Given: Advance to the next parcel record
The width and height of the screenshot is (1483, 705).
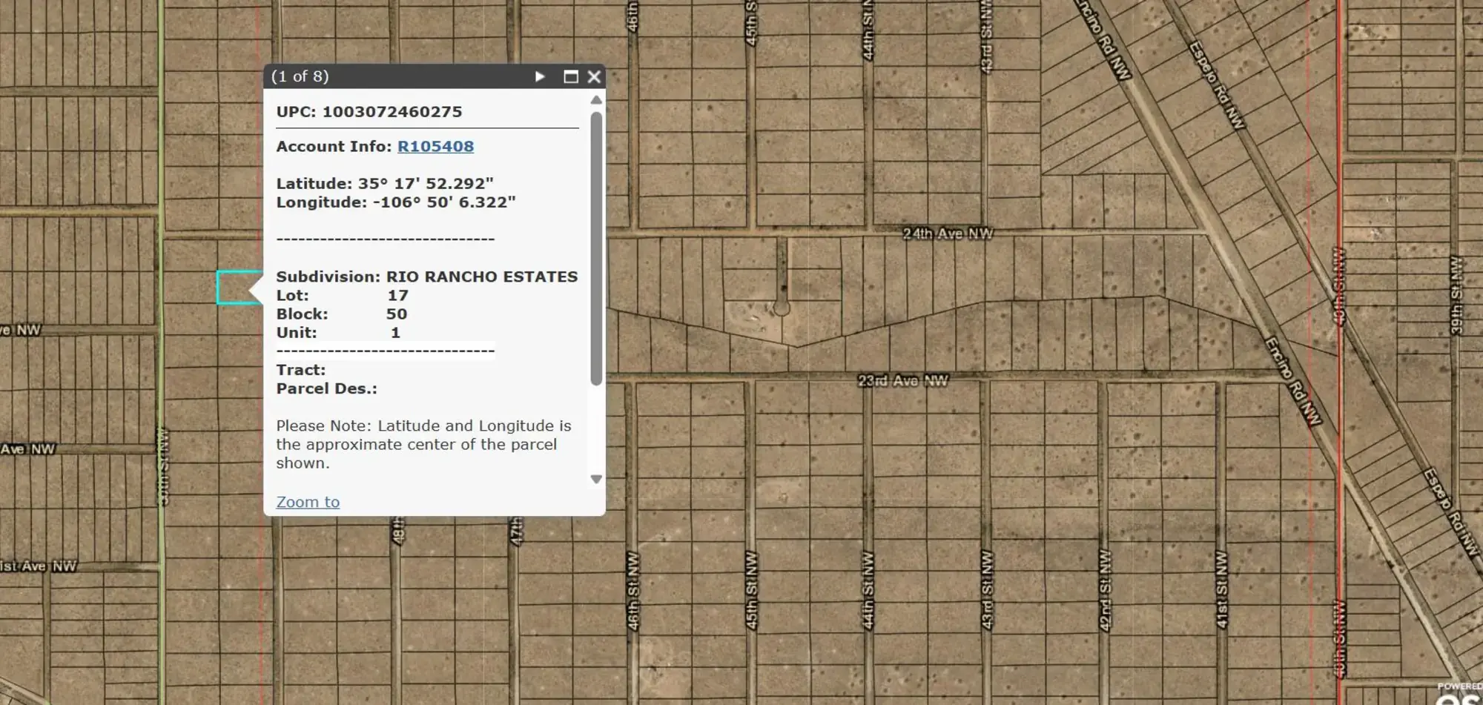Looking at the screenshot, I should coord(540,76).
